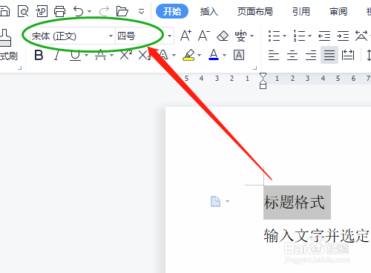This screenshot has width=371, height=273.
Task: Decrease font size with A- icon
Action: tap(204, 36)
